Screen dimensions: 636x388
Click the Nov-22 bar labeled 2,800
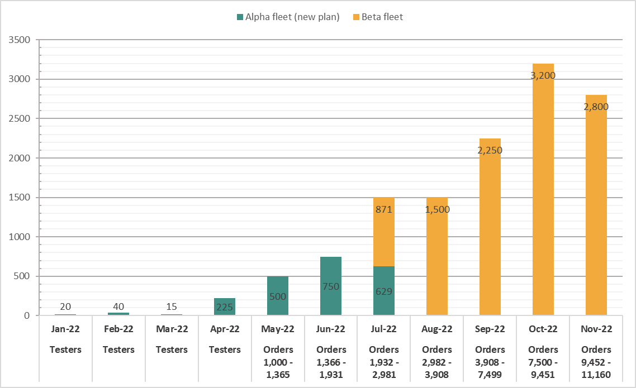[596, 205]
